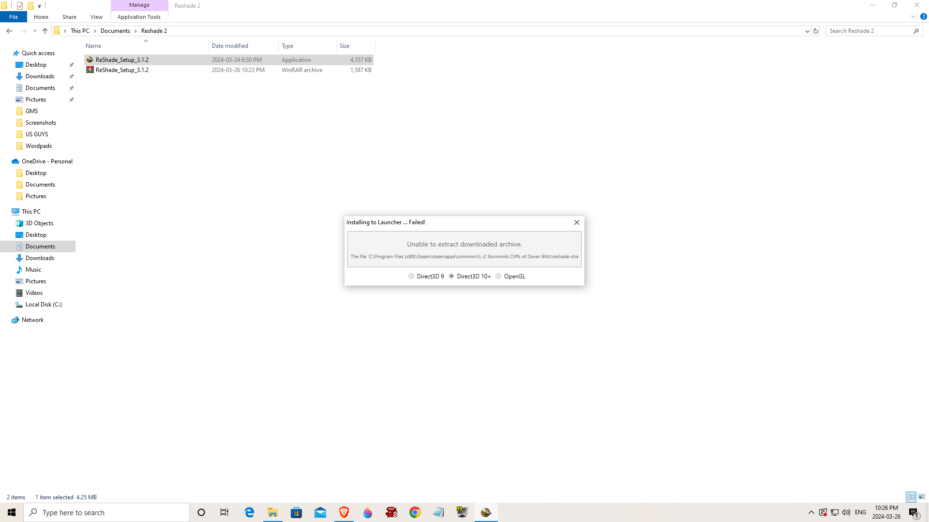
Task: Click the search magnifier icon
Action: pyautogui.click(x=916, y=31)
